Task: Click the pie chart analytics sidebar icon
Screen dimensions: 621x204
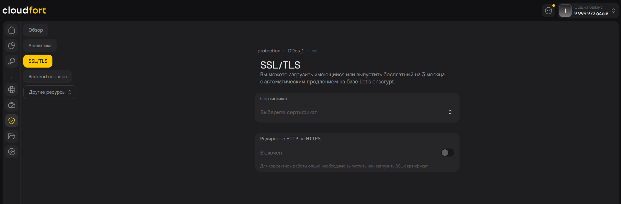Action: click(12, 46)
